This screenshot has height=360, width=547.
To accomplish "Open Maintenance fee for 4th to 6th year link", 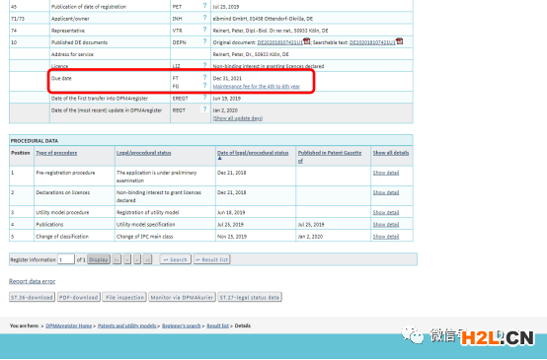I will (x=257, y=86).
